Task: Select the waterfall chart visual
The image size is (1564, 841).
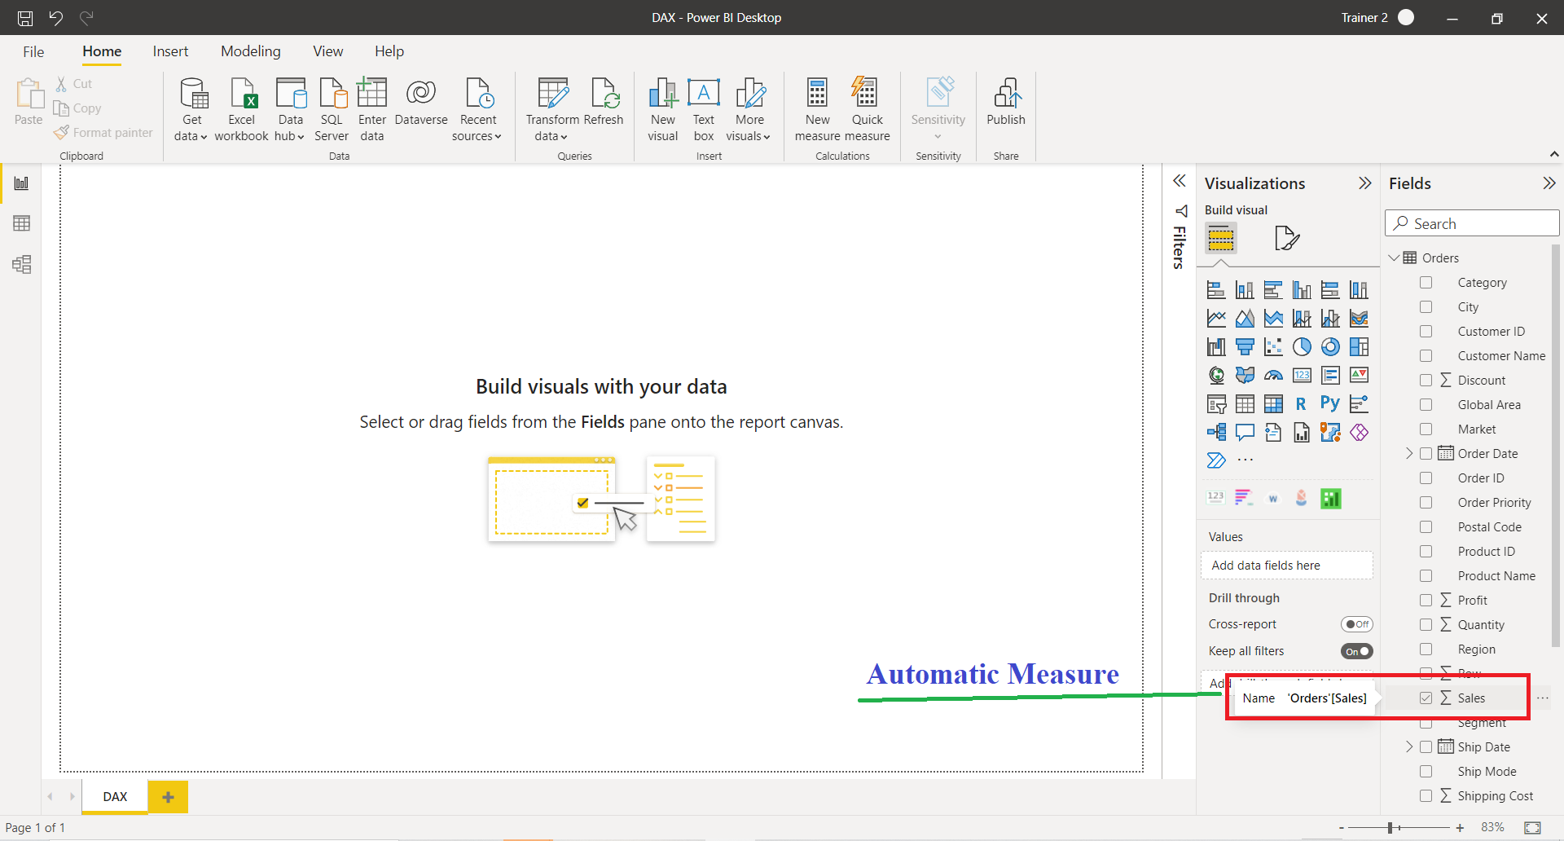Action: (x=1216, y=347)
